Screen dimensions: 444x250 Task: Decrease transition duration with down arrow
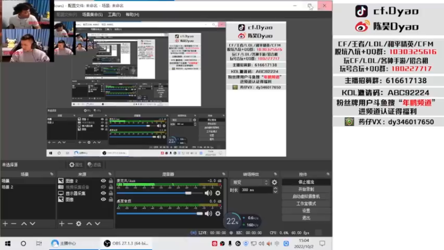[275, 192]
